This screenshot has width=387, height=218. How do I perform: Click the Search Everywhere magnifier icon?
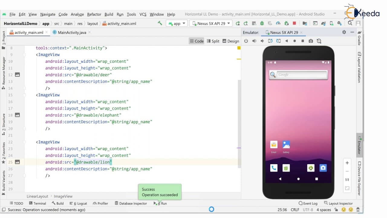point(350,23)
